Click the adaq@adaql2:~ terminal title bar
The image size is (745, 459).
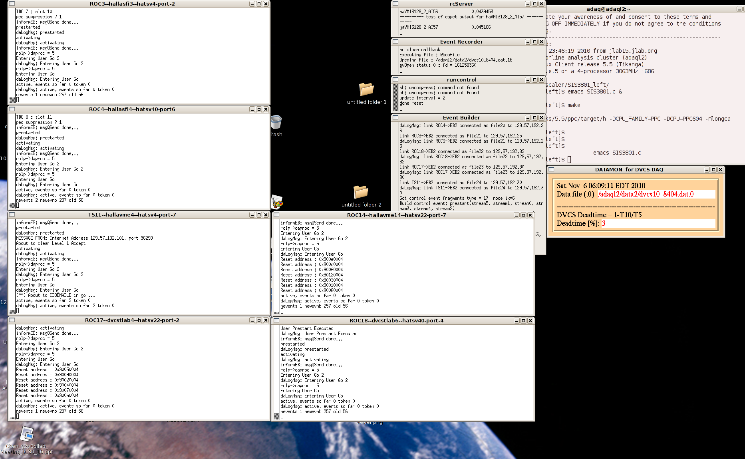tap(608, 9)
